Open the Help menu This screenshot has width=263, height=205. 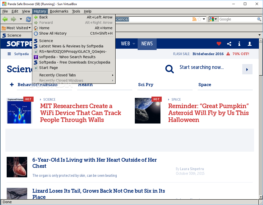88,11
